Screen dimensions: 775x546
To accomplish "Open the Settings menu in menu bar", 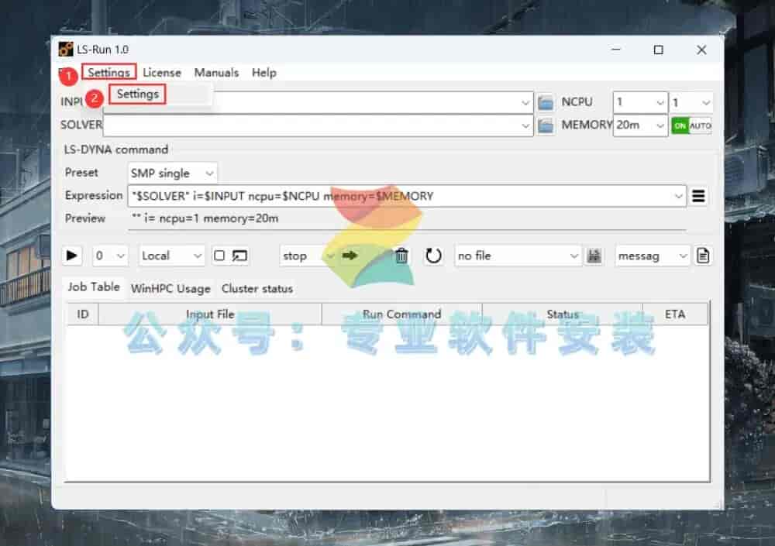I will pyautogui.click(x=108, y=73).
